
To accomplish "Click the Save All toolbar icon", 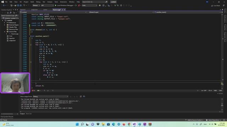I will (x=21, y=6).
